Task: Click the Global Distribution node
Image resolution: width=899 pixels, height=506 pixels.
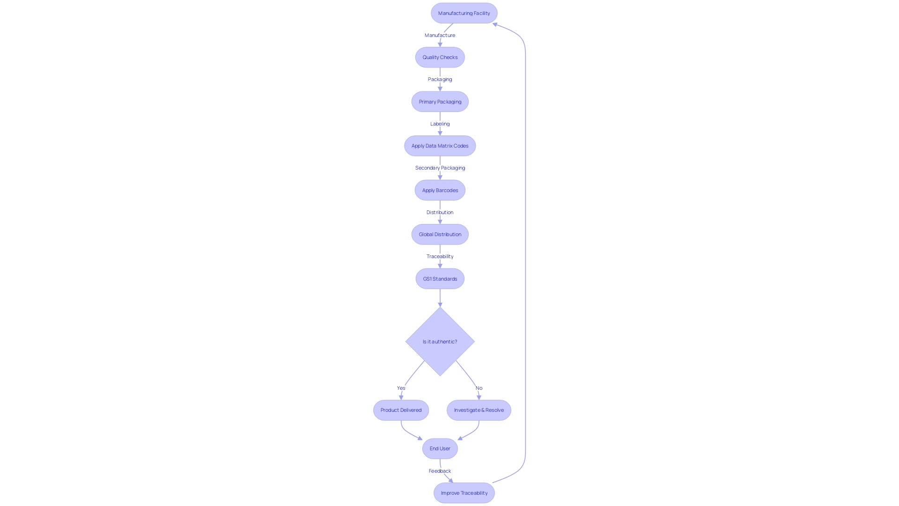Action: (x=440, y=233)
